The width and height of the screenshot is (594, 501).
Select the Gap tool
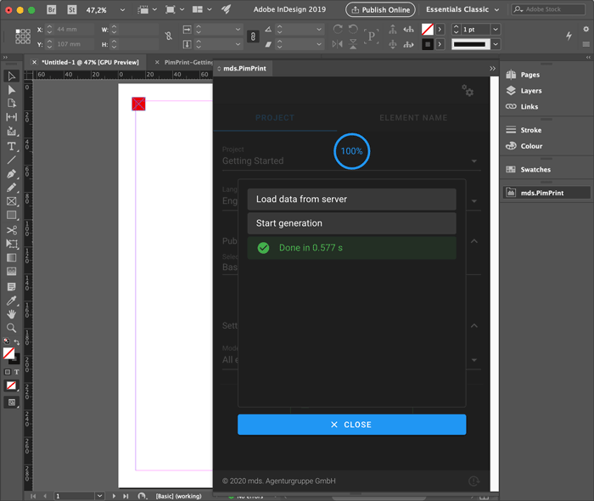tap(11, 117)
